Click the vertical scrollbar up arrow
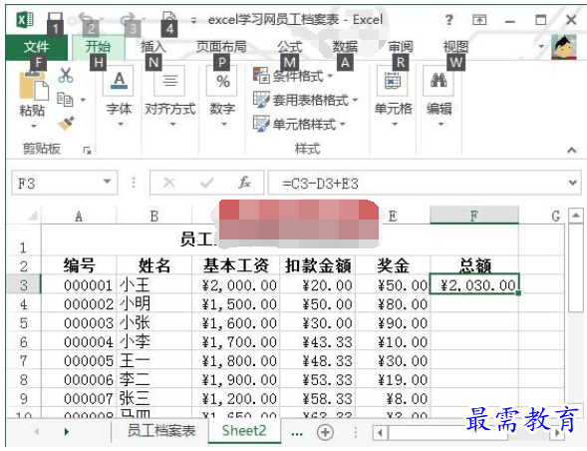This screenshot has width=587, height=451. point(575,216)
